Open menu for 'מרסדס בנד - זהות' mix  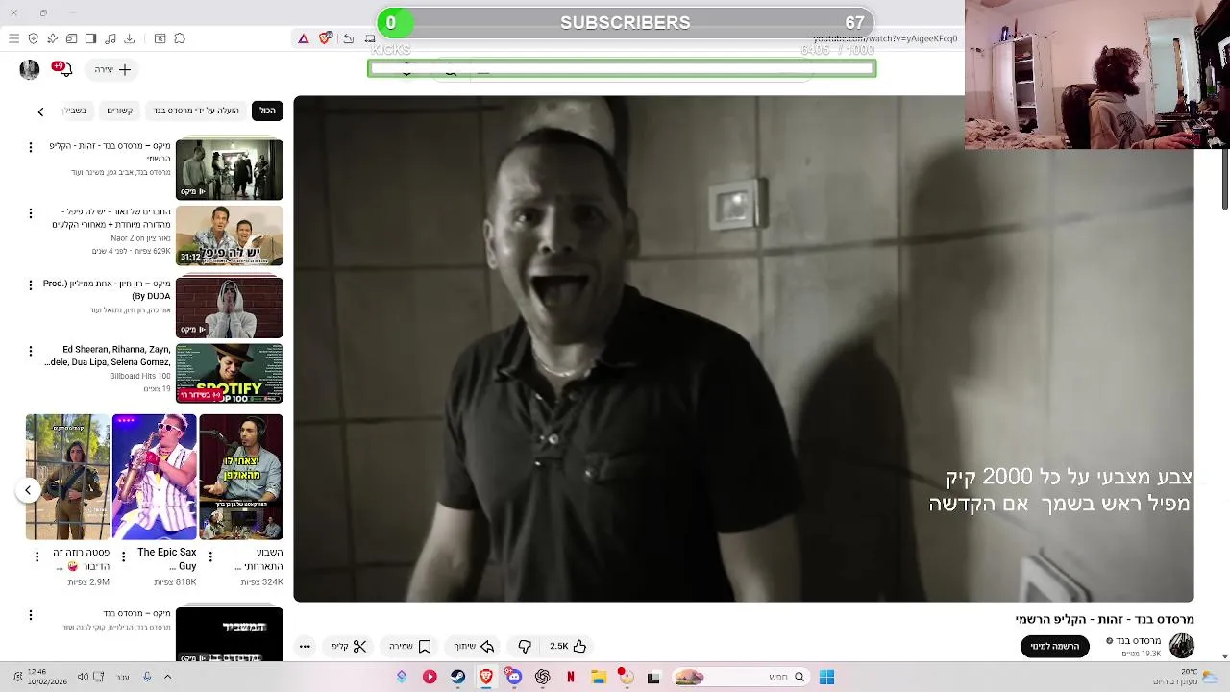[30, 147]
